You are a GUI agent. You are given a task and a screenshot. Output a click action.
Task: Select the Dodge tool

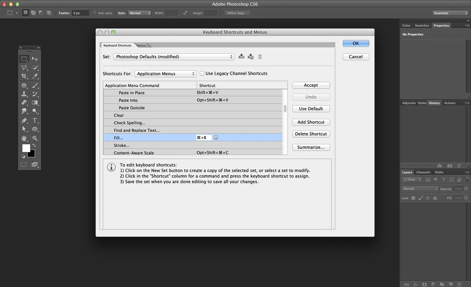[35, 111]
